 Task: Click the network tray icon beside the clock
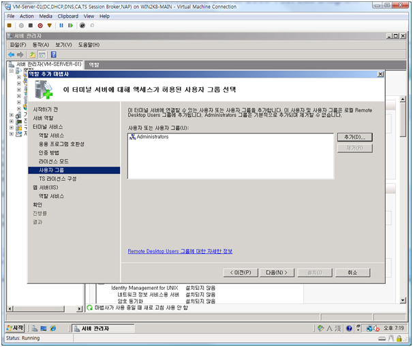click(369, 329)
